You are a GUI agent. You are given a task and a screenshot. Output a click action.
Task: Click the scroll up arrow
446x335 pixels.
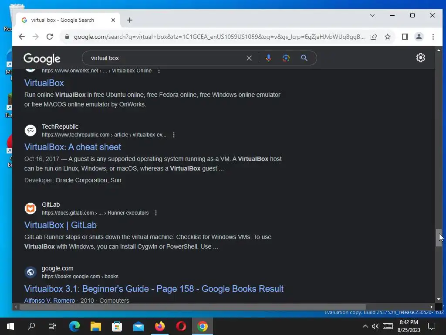[x=439, y=50]
